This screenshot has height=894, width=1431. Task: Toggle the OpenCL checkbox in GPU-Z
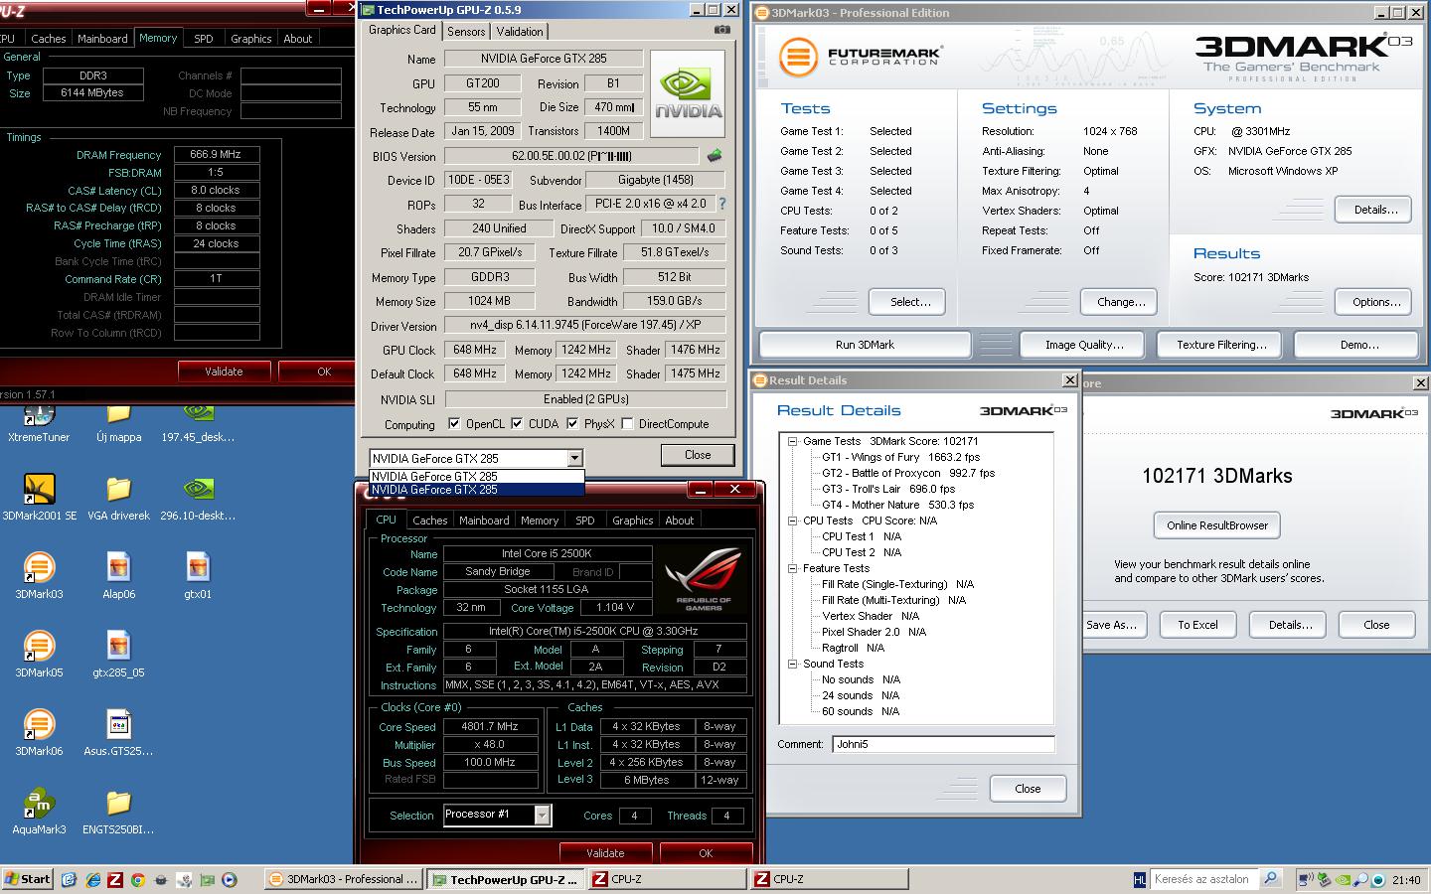(x=454, y=423)
